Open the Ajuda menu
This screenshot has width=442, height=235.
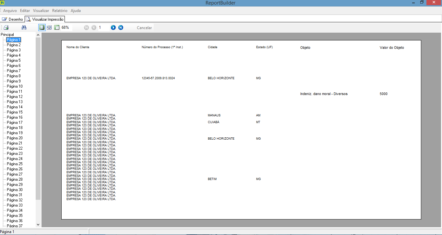pyautogui.click(x=76, y=11)
